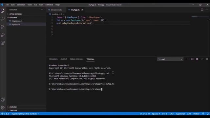
Task: Click the TypeScript Importer Symbols status item
Action: point(25,114)
